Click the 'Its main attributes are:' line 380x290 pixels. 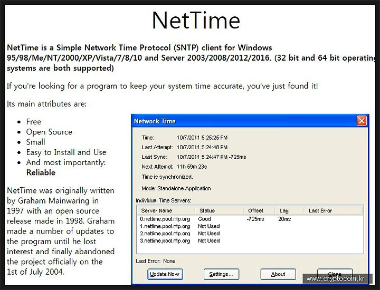pos(46,104)
